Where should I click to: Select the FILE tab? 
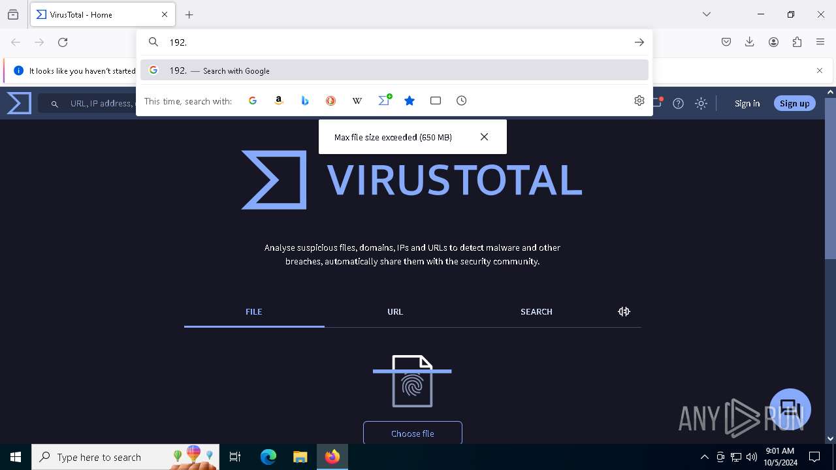pyautogui.click(x=254, y=312)
